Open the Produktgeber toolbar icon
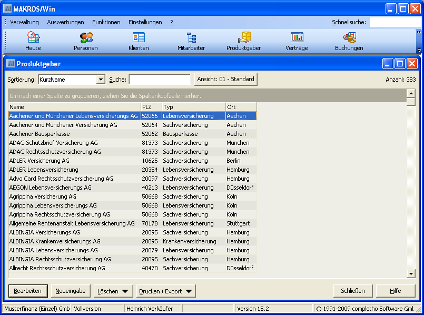 point(244,41)
